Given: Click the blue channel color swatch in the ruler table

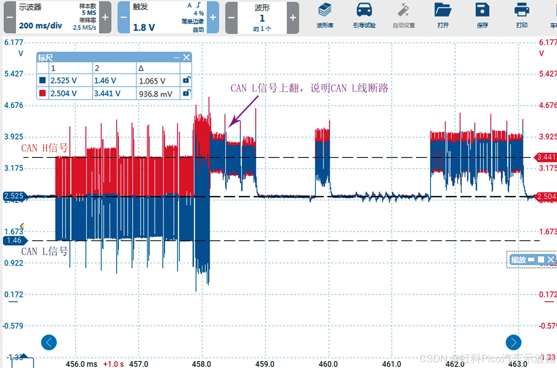Looking at the screenshot, I should click(x=43, y=80).
